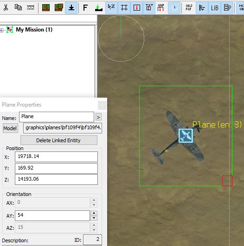Click the AX stepper down arrow
244x246 pixels.
(94, 205)
